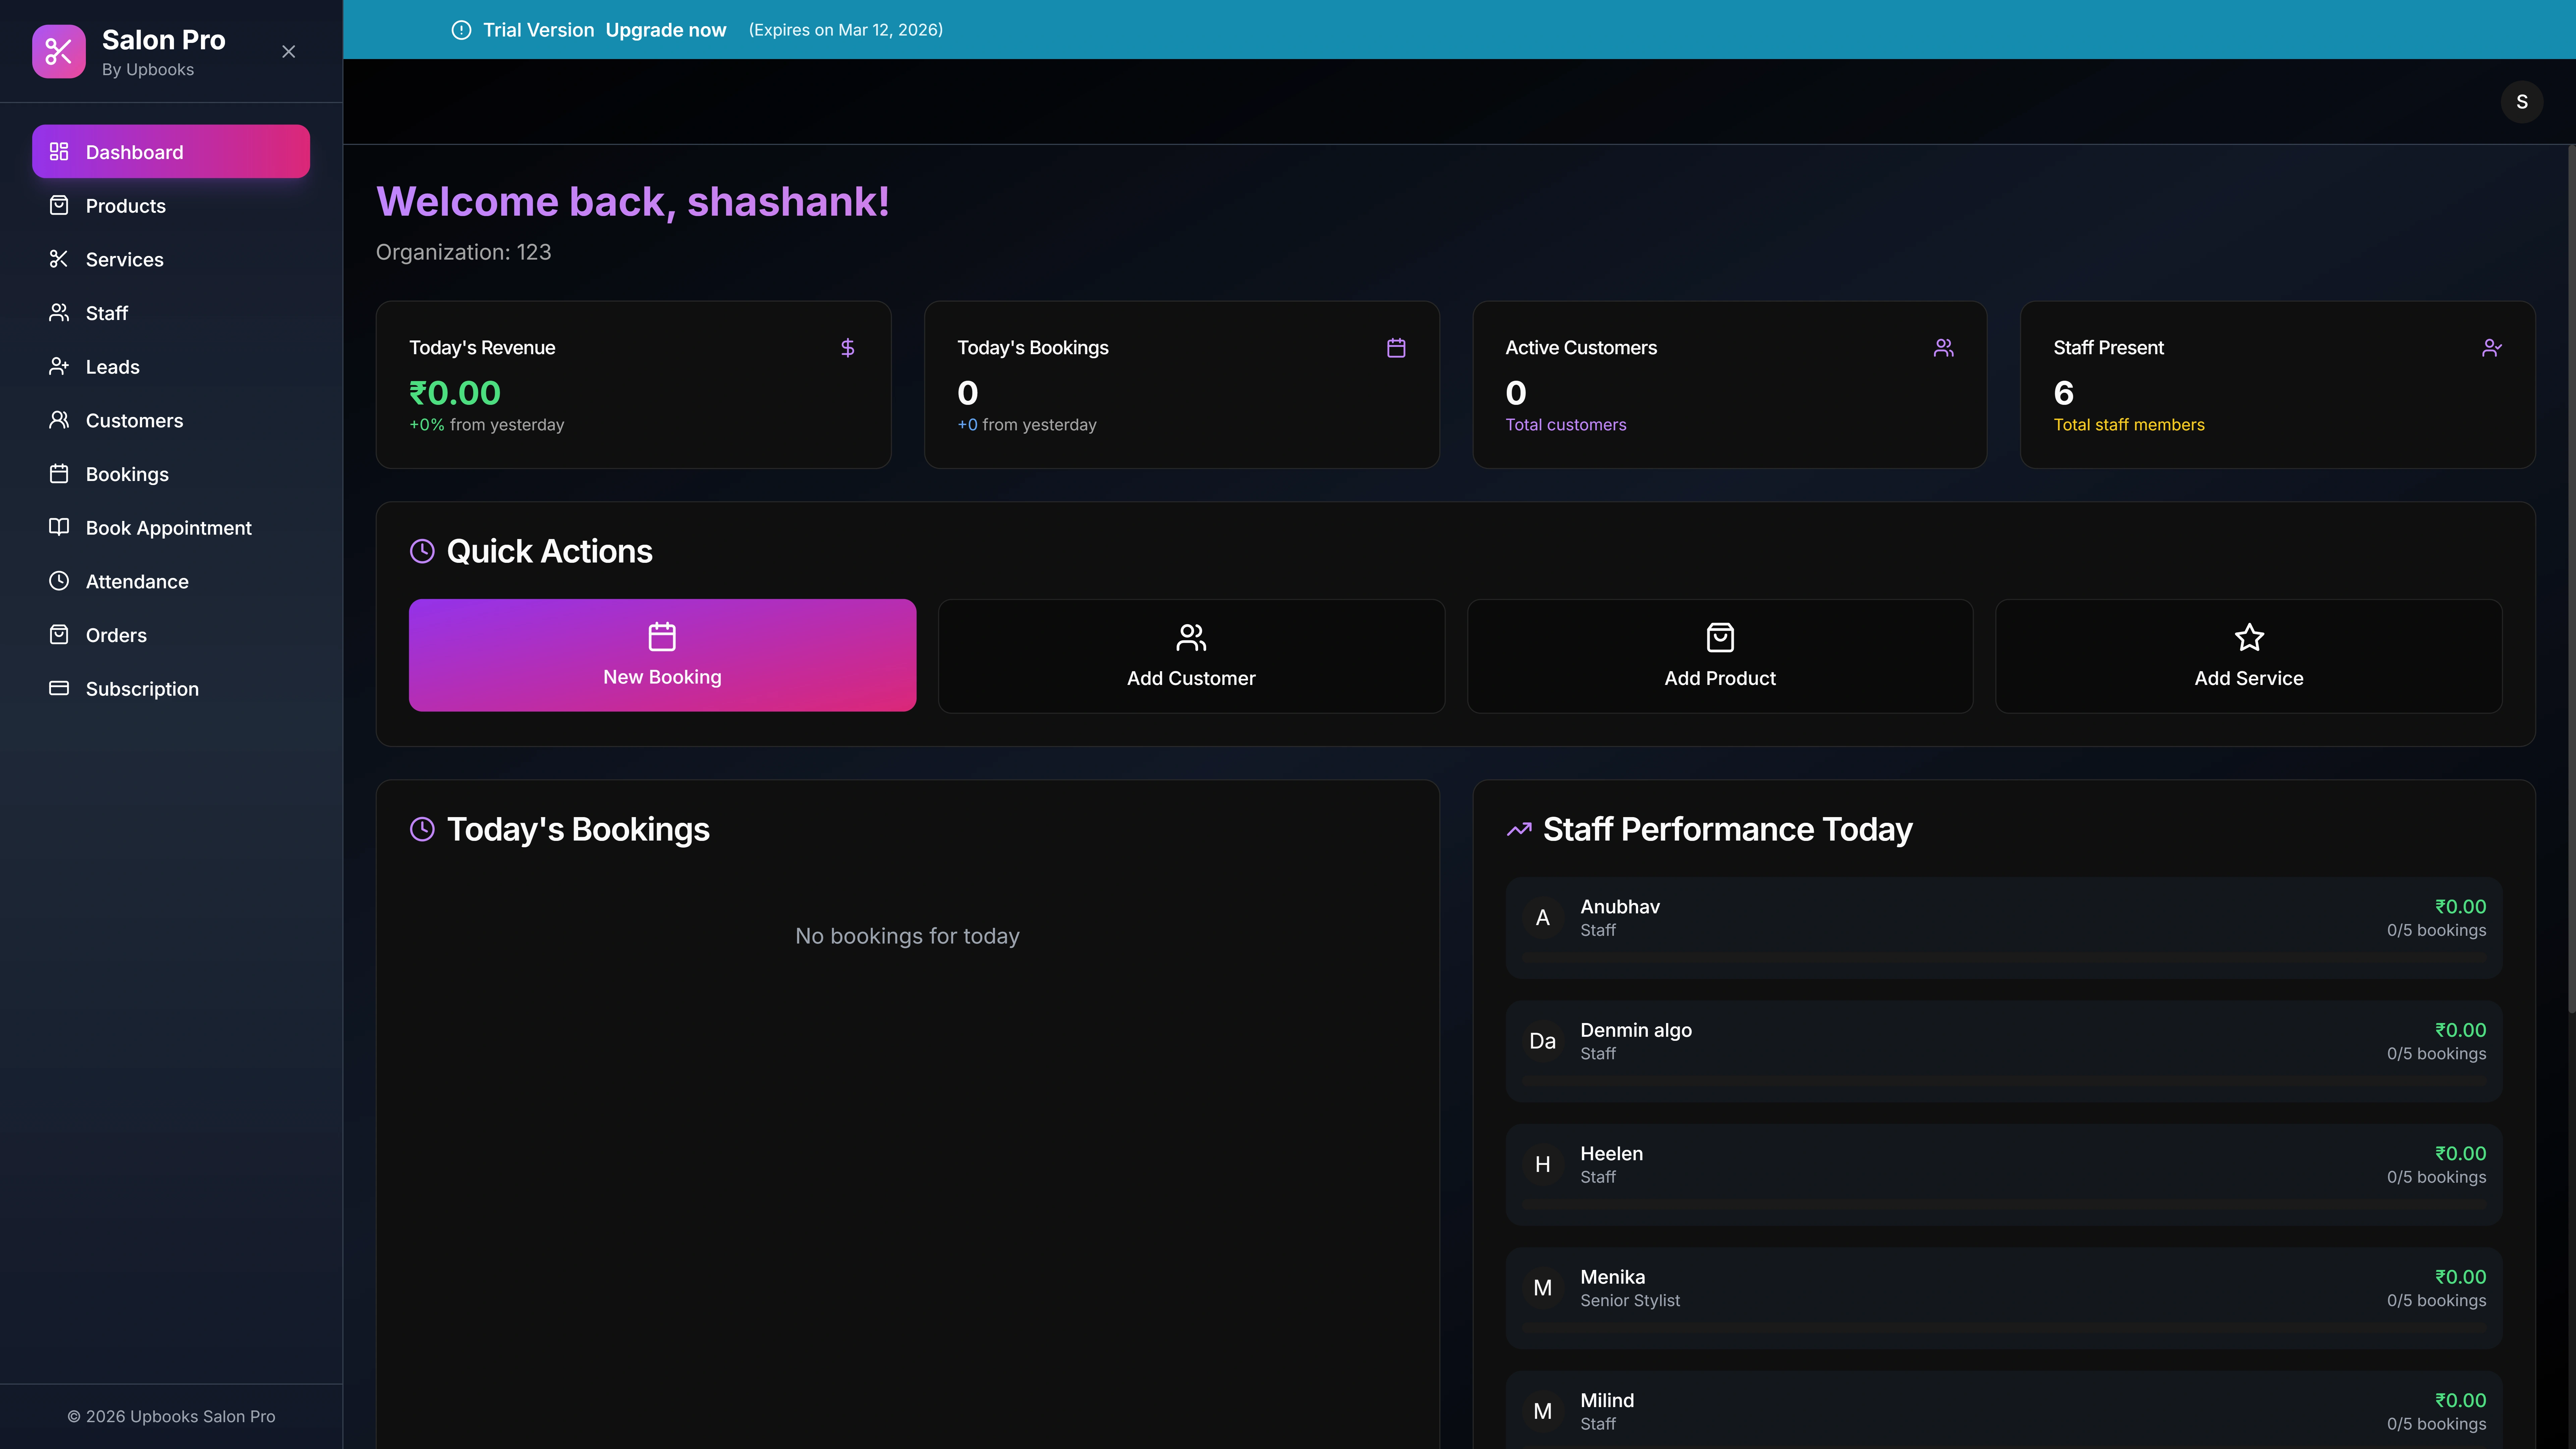Viewport: 2576px width, 1449px height.
Task: Open the user avatar S menu
Action: pyautogui.click(x=2521, y=102)
